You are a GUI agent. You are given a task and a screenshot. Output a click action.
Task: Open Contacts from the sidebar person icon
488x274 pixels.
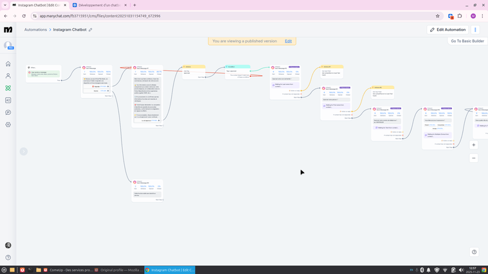click(8, 76)
